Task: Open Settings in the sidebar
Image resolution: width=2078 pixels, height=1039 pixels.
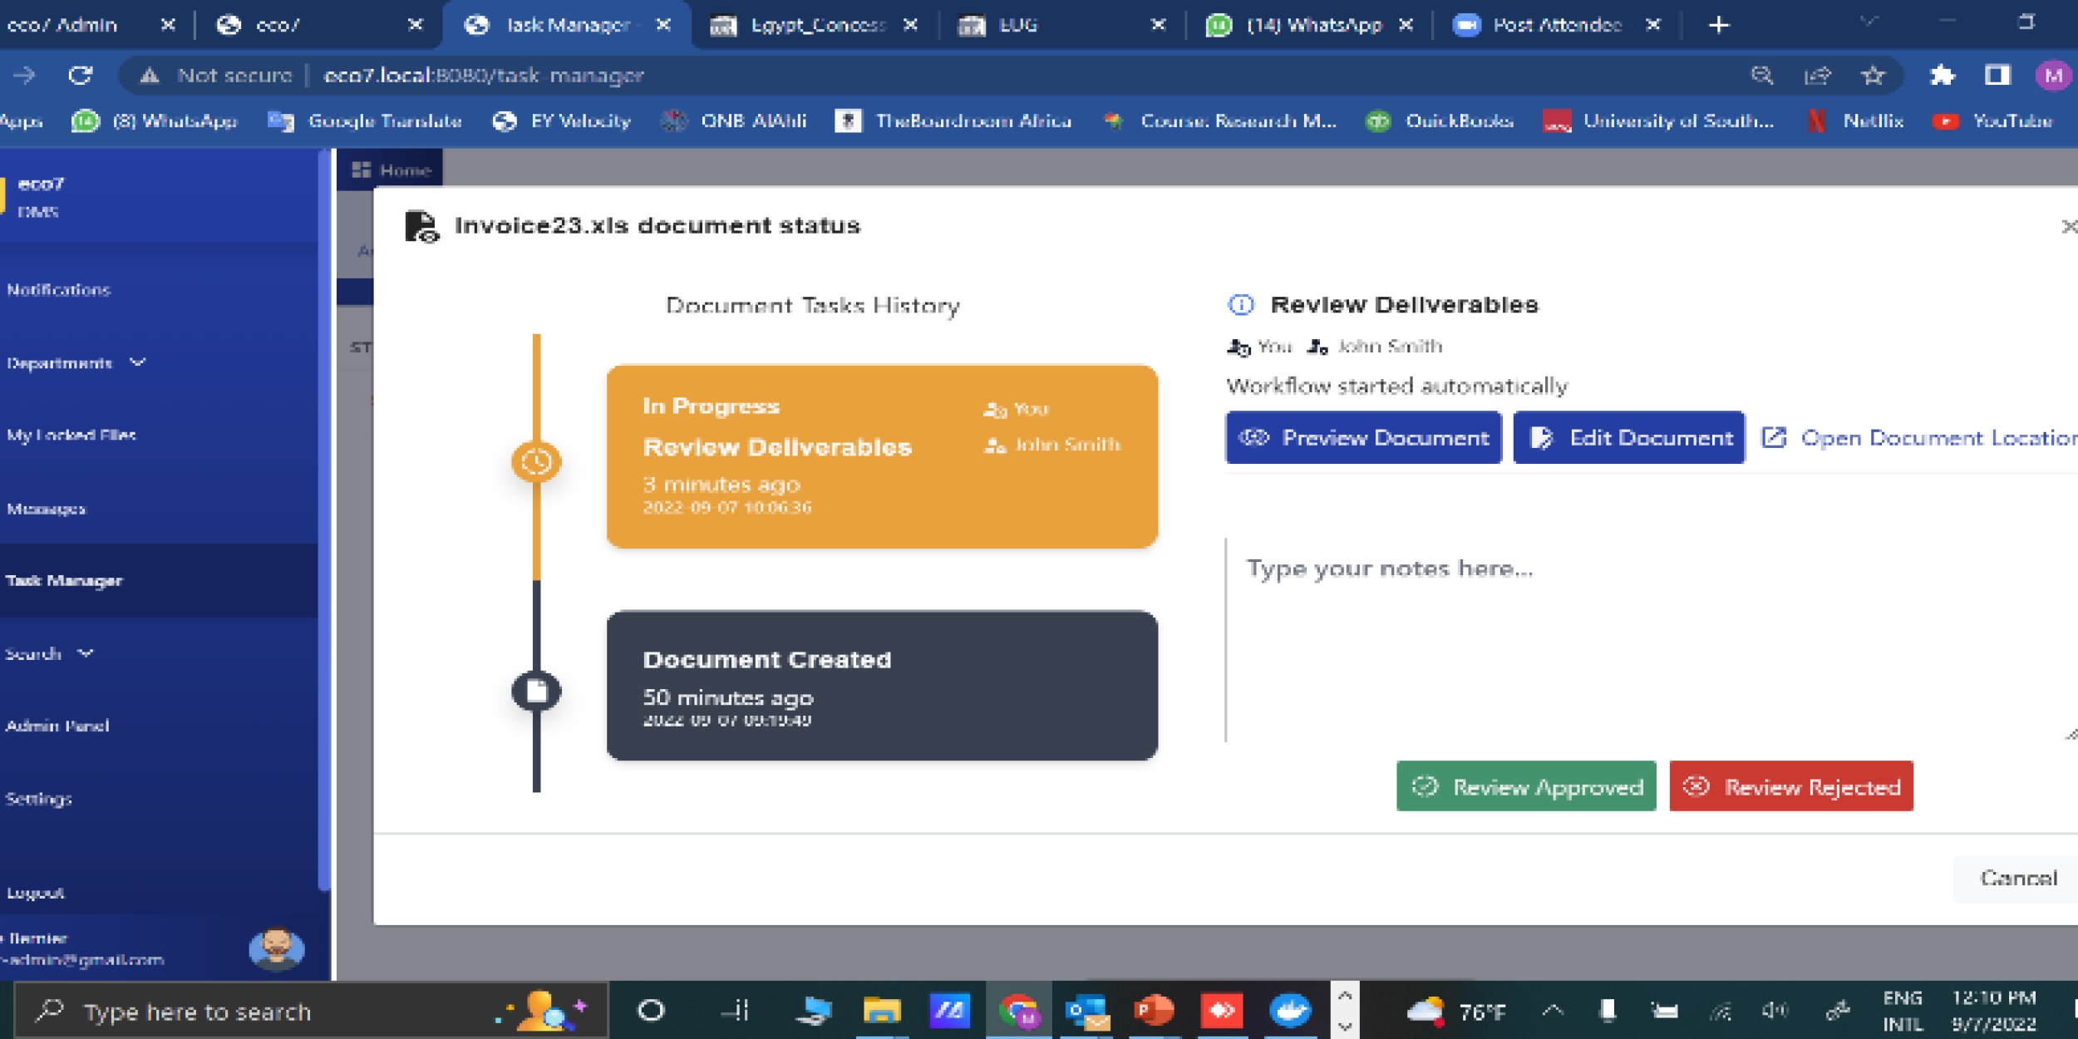Action: click(39, 799)
